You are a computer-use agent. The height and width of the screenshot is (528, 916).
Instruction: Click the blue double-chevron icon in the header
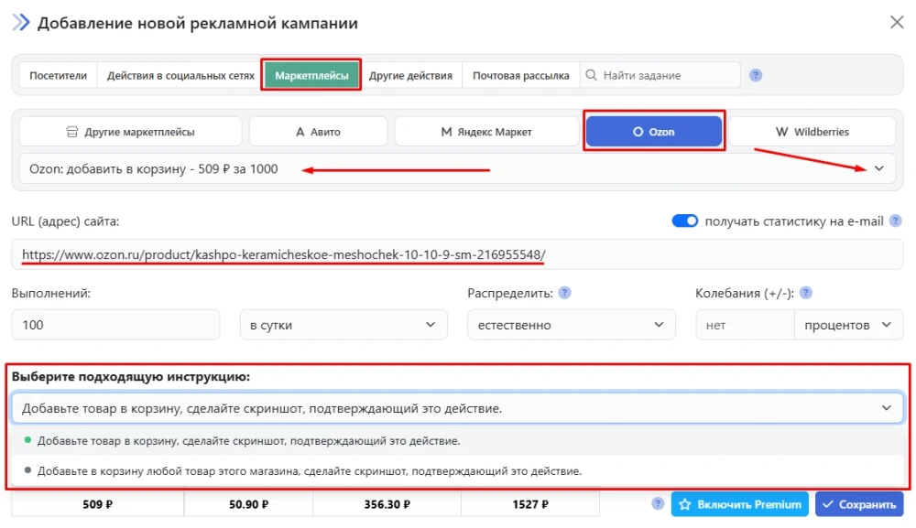pos(19,23)
